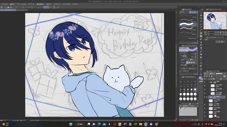The height and width of the screenshot is (127, 227).
Task: Flip canvas horizontally in Navigator
Action: pos(223,34)
